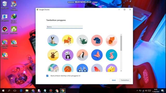Pick the green origami dragon avatar

click(82, 40)
